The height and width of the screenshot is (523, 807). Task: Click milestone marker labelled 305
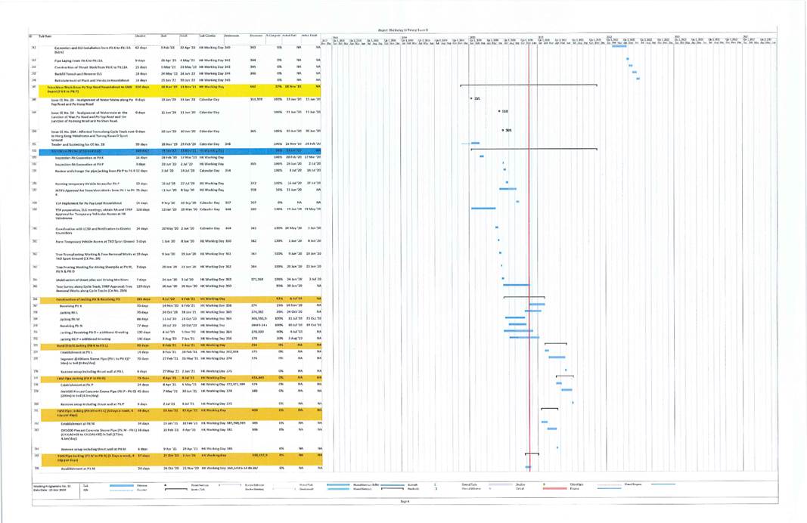[x=503, y=130]
